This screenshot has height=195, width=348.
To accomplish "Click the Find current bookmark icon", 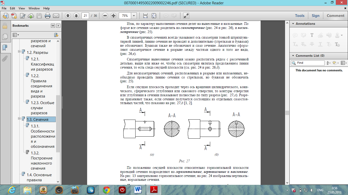I will coord(57,35).
